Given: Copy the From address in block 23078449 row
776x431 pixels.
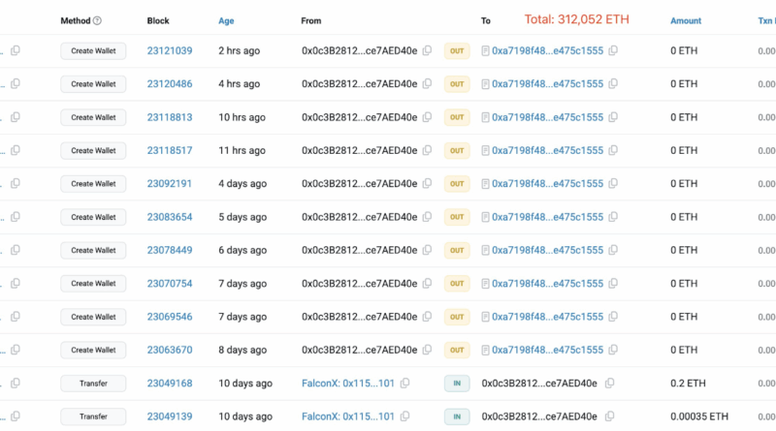Looking at the screenshot, I should pyautogui.click(x=427, y=250).
